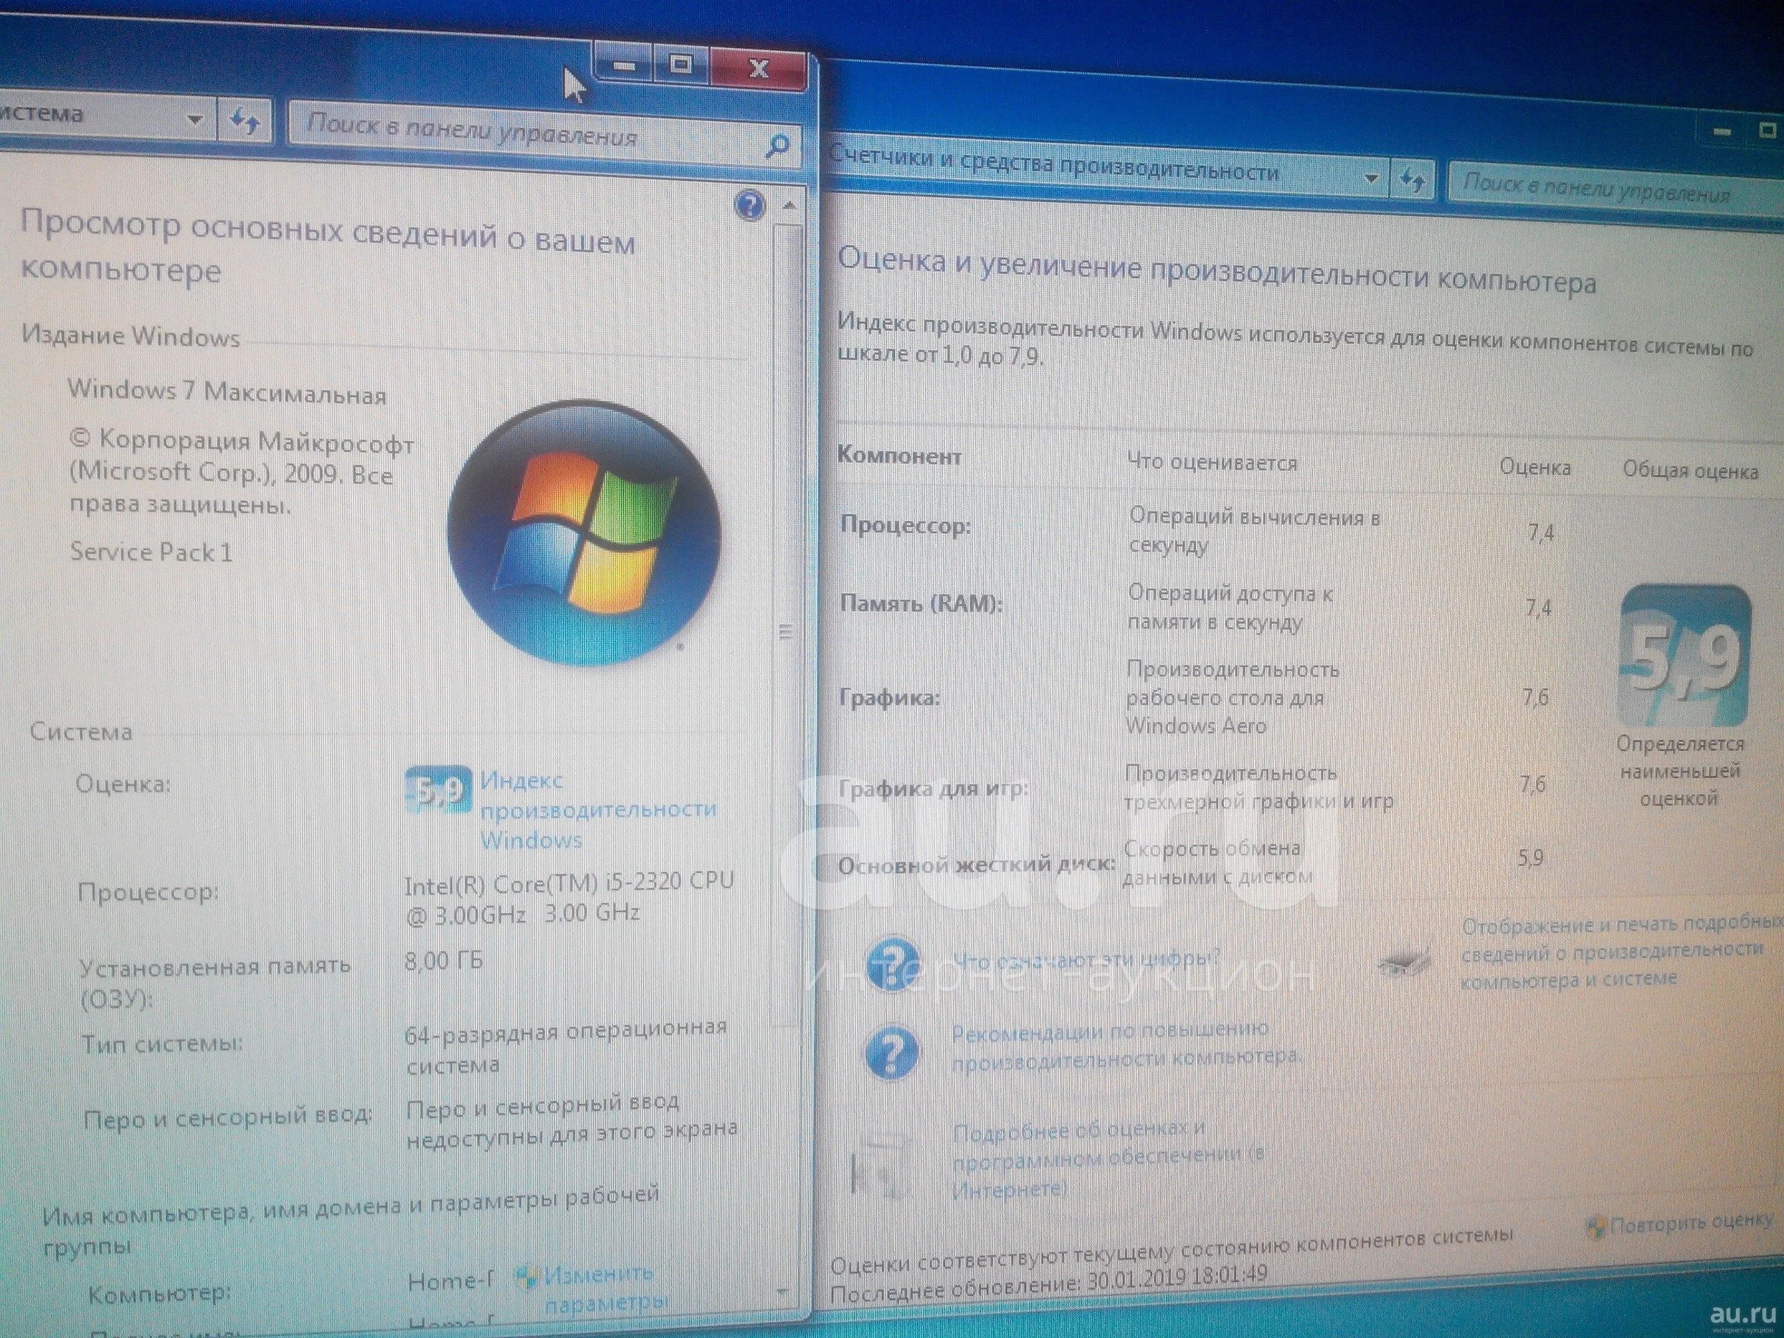This screenshot has width=1784, height=1338.
Task: Click 'Windows 7 Максимальная' edition text
Action: (x=226, y=392)
